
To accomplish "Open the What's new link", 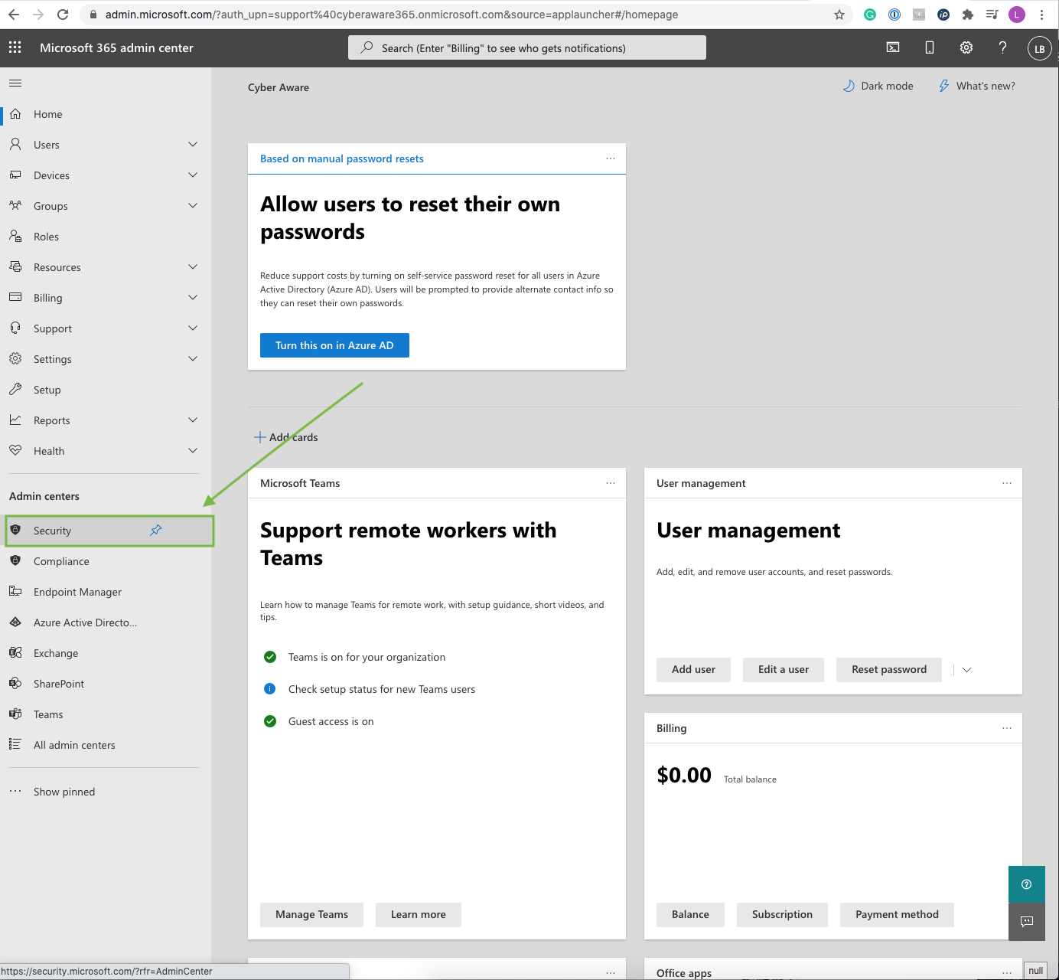I will click(x=977, y=86).
